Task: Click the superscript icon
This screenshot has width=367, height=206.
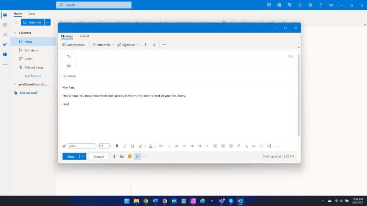Action: [239, 146]
